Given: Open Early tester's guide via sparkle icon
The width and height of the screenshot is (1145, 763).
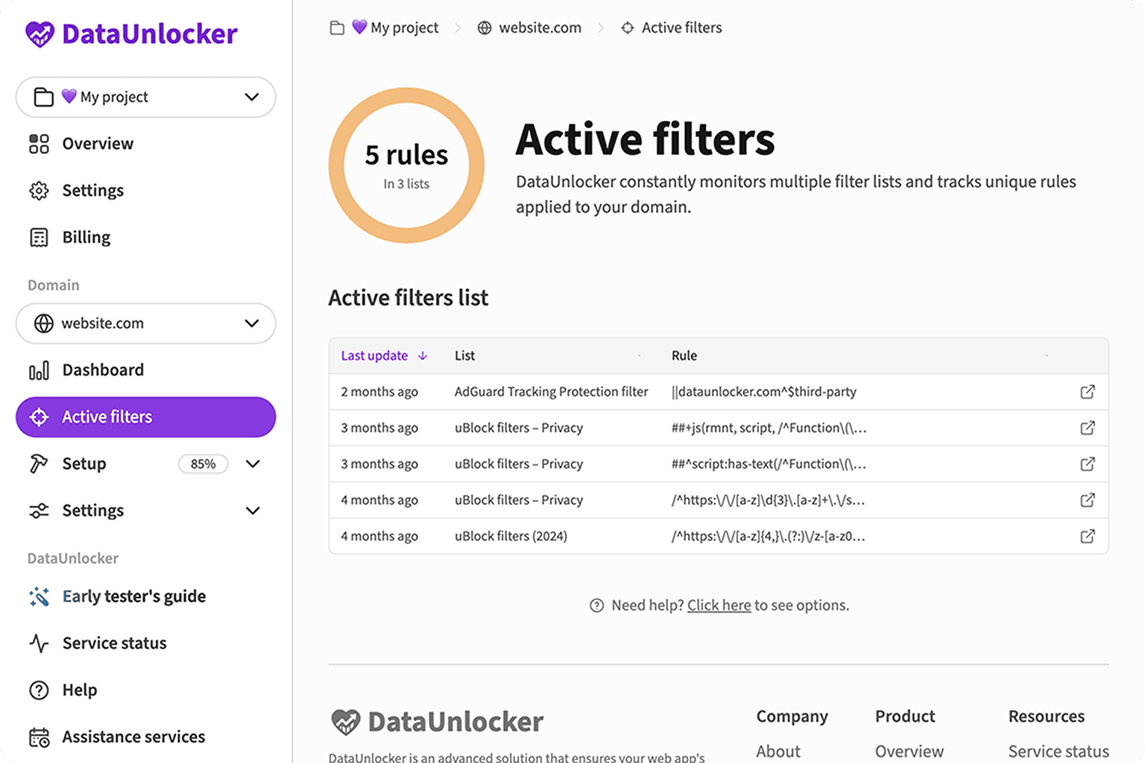Looking at the screenshot, I should tap(39, 596).
